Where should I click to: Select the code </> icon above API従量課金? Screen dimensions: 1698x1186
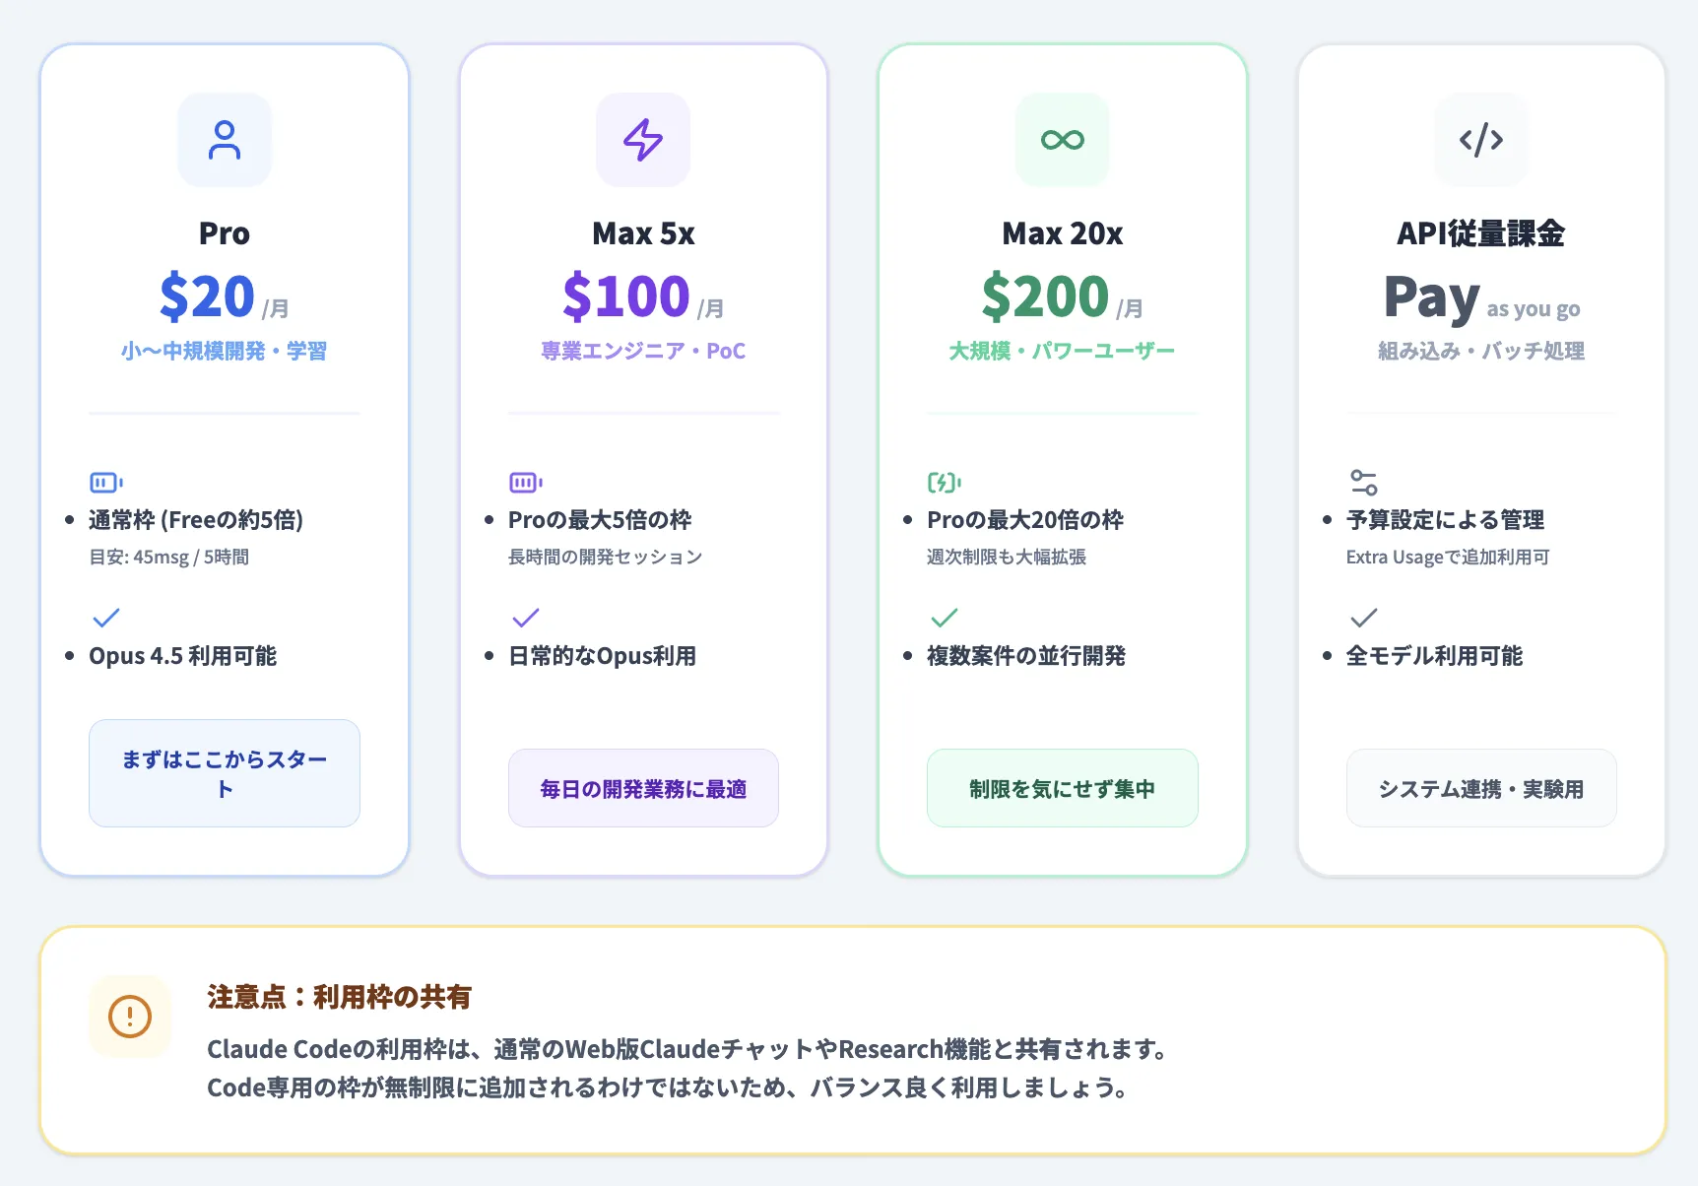click(x=1480, y=139)
